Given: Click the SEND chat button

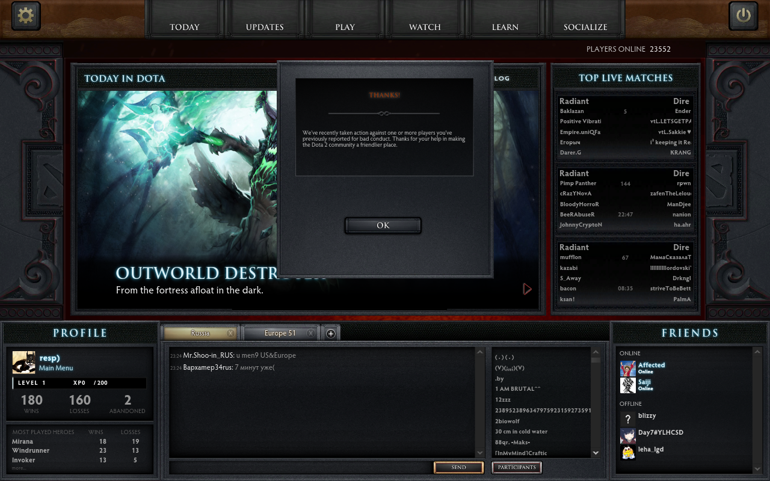Looking at the screenshot, I should click(x=458, y=467).
